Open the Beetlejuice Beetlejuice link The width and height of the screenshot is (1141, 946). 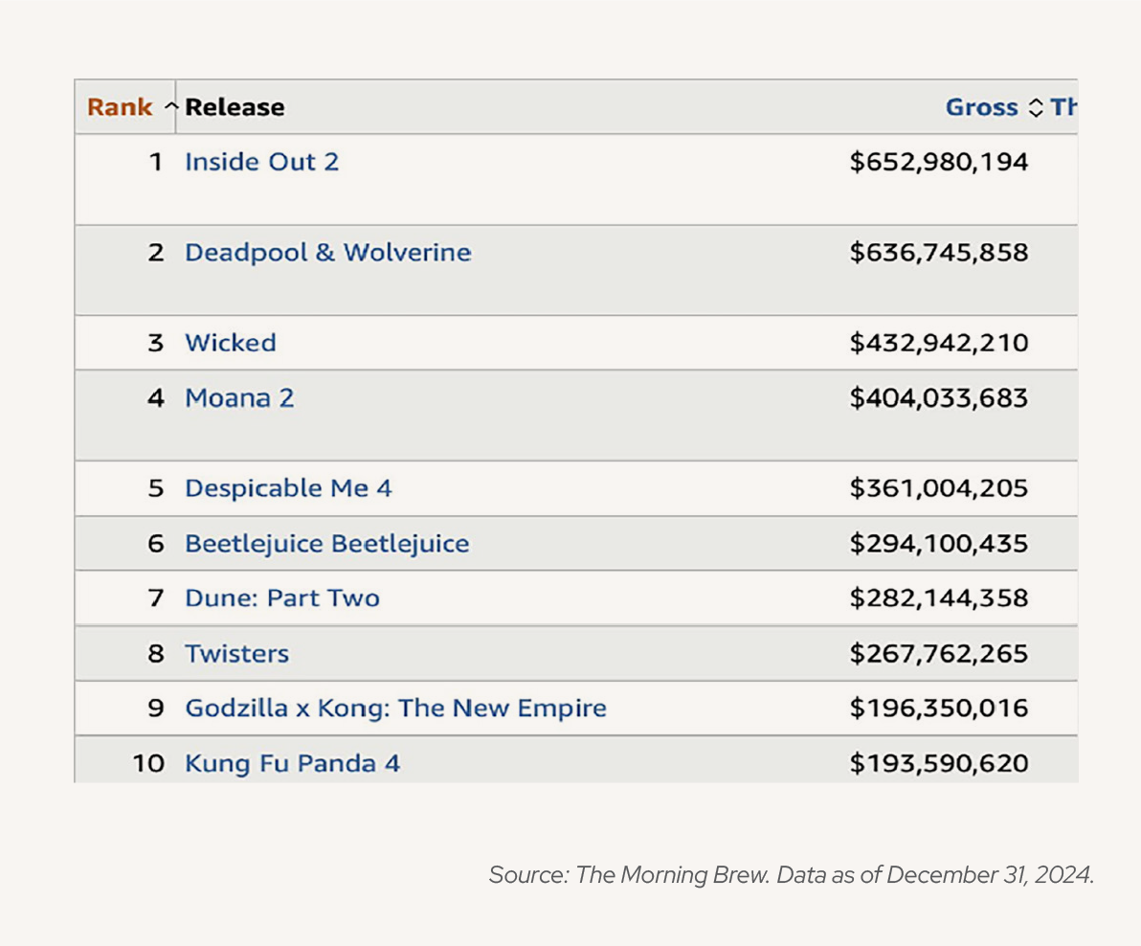tap(326, 544)
